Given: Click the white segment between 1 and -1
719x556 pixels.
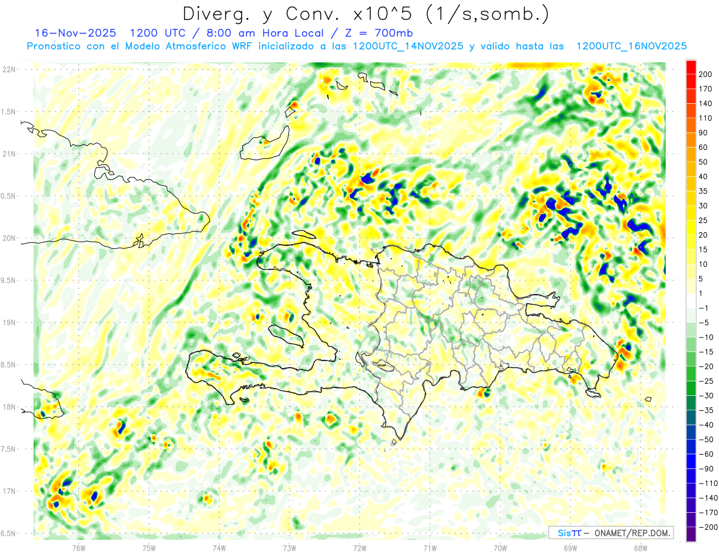Looking at the screenshot, I should click(x=691, y=300).
